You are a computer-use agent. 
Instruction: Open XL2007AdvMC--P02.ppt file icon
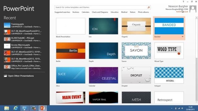coord(7,39)
